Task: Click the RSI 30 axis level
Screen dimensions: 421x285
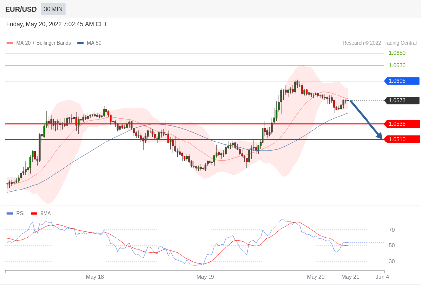Action: (x=392, y=261)
